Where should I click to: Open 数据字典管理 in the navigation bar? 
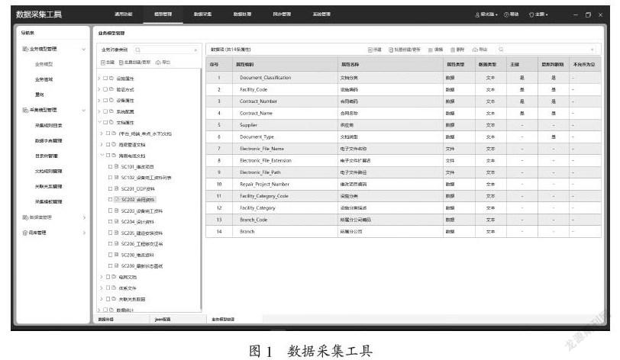tap(48, 140)
